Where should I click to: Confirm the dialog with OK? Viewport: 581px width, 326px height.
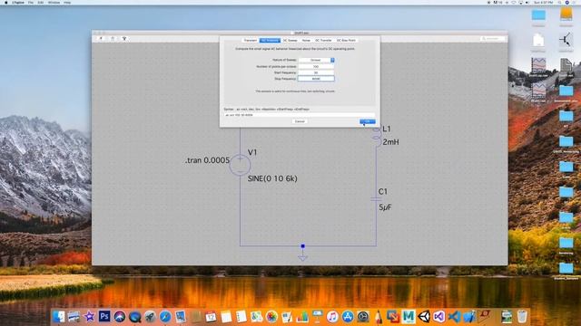click(367, 121)
